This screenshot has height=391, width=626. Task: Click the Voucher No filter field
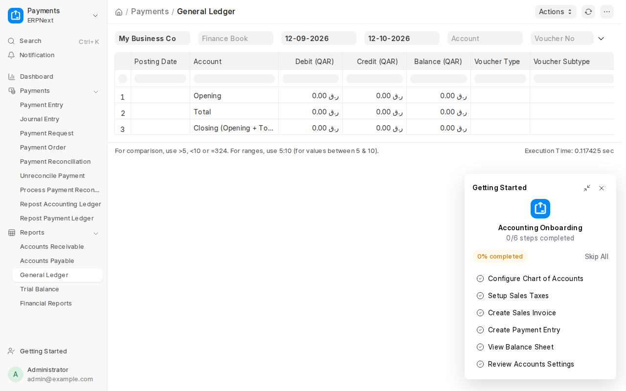pos(562,38)
